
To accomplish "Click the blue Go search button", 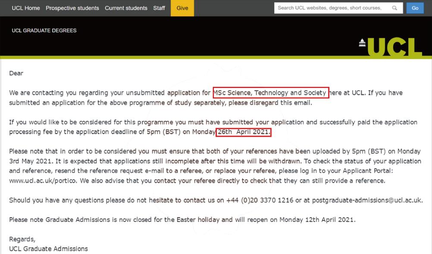I will pos(415,8).
